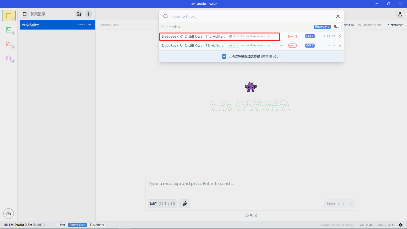Open app settings gear in status bar
The width and height of the screenshot is (407, 229).
pyautogui.click(x=401, y=225)
